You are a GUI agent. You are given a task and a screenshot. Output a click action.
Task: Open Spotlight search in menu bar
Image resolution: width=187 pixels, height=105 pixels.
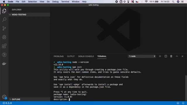point(173,2)
